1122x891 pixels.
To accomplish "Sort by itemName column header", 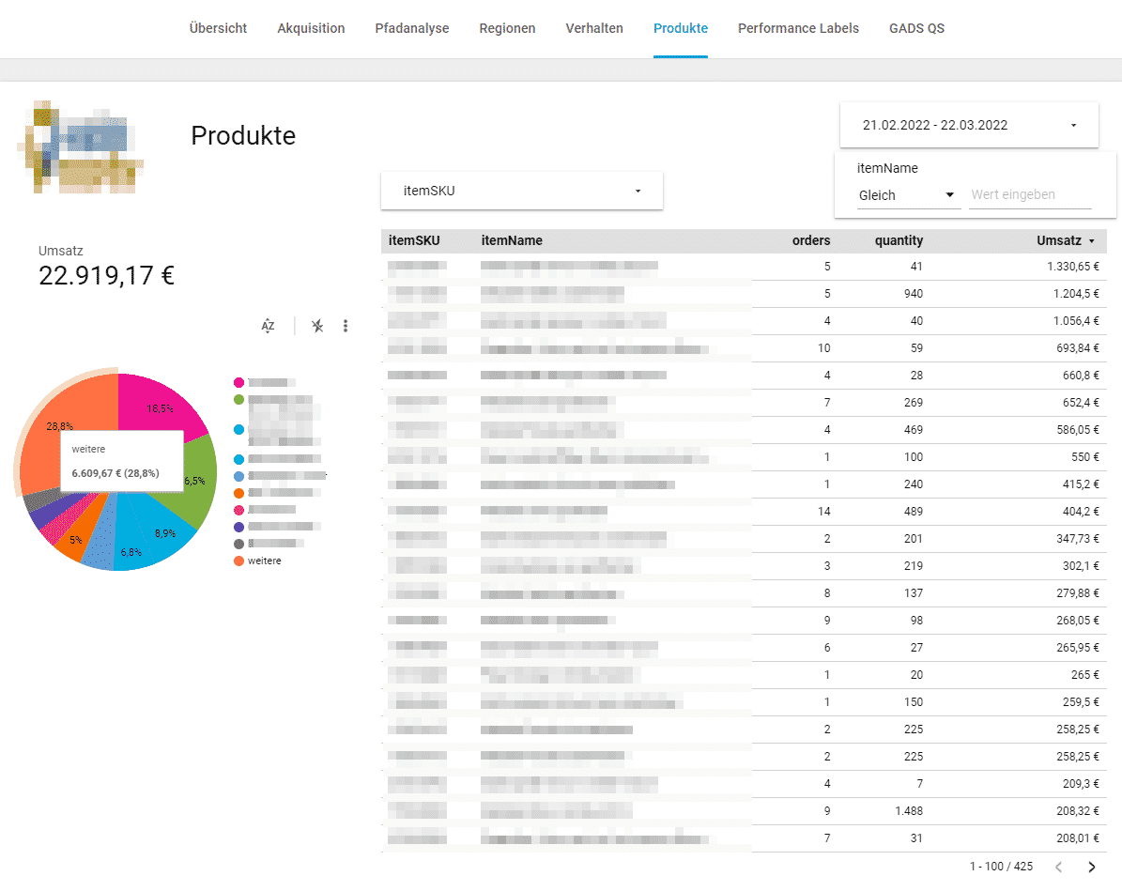I will [x=512, y=240].
